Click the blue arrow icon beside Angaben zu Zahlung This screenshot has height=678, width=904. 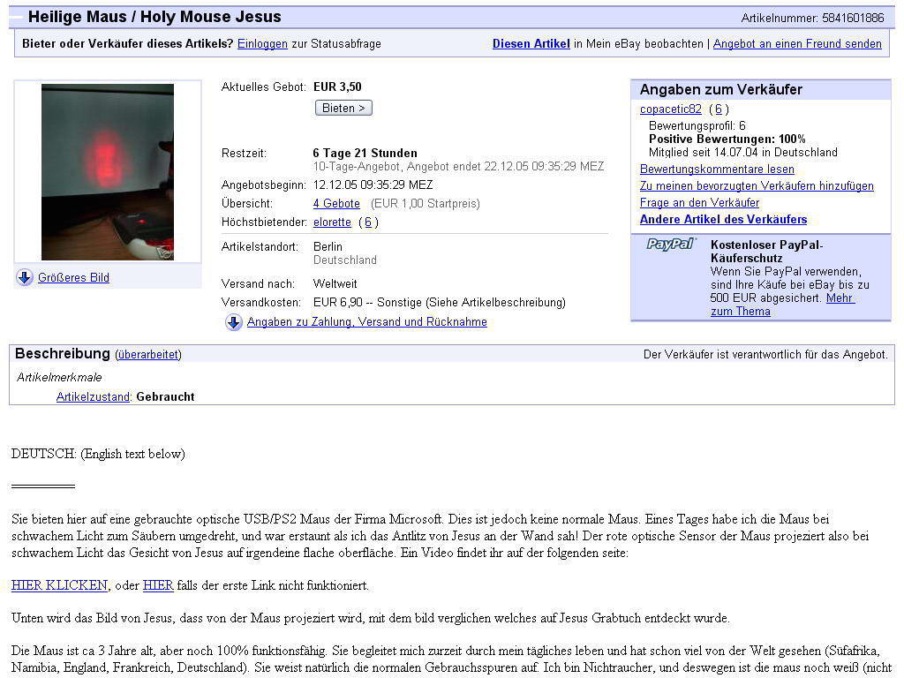[233, 322]
